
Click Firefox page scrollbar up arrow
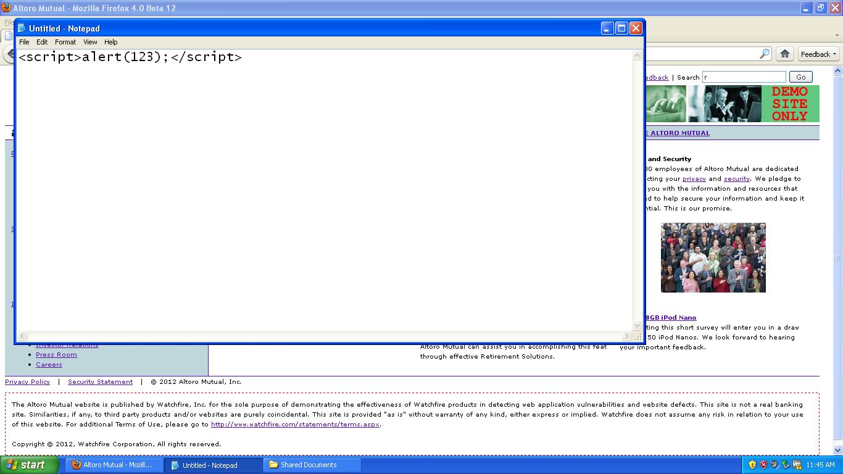pyautogui.click(x=837, y=72)
